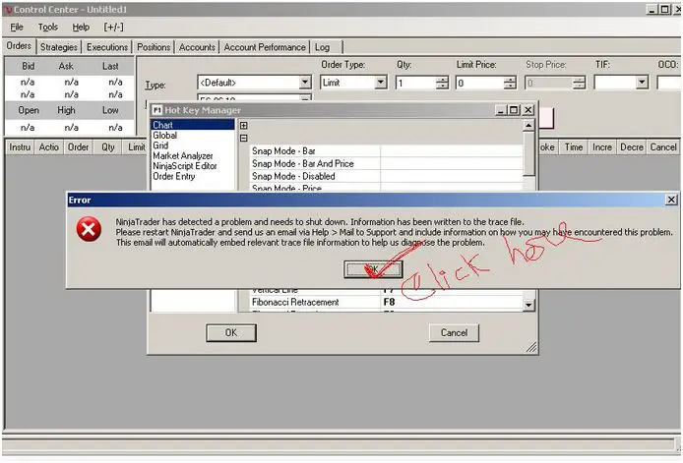Screen dimensions: 683x463
Task: Minimize the Hot Key Manager window
Action: coord(501,110)
